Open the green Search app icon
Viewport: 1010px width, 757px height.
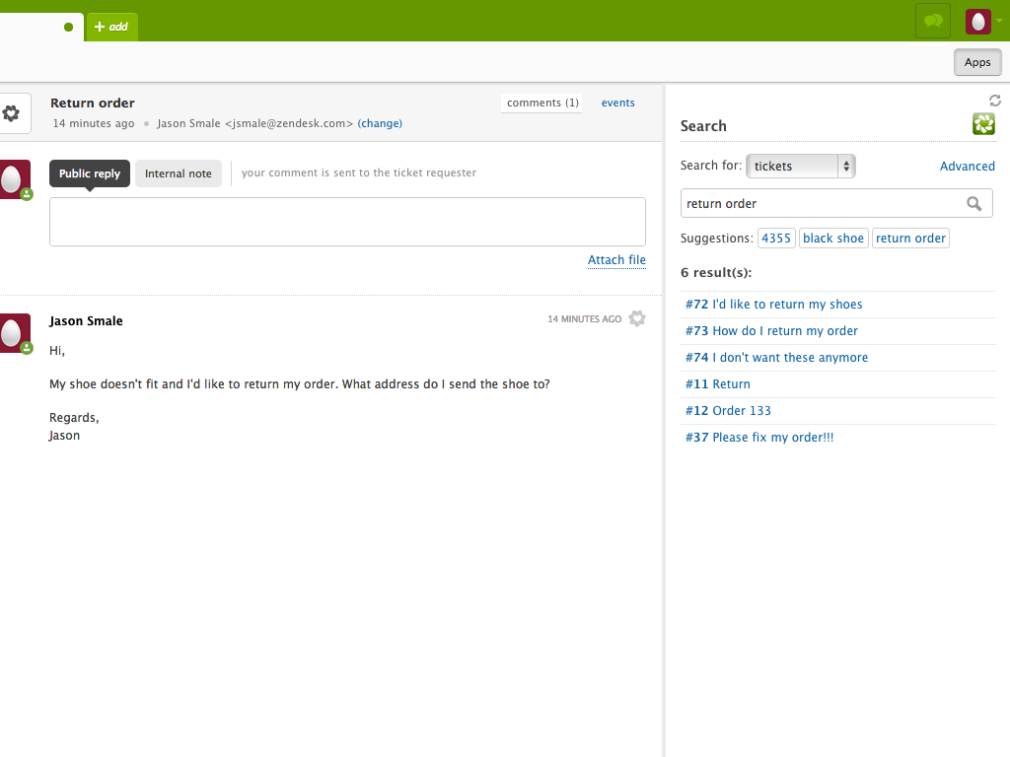[x=983, y=124]
